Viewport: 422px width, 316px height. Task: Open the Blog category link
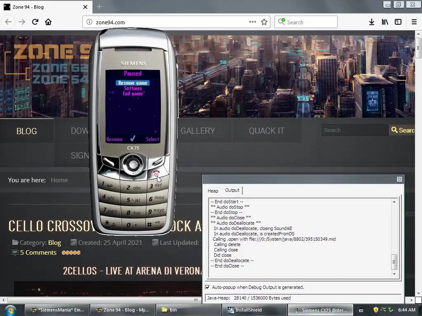point(55,243)
